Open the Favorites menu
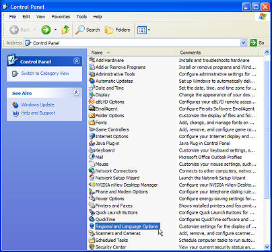Screen dimensions: 272x252 61,17
